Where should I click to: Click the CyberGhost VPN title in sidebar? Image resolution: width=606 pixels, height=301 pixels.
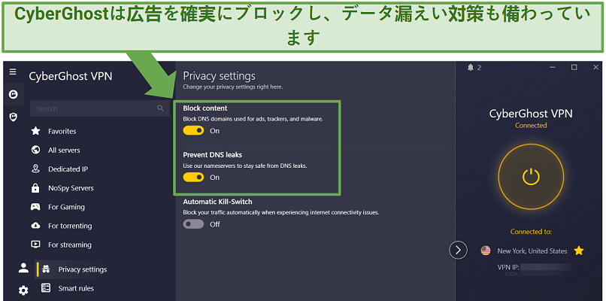[71, 76]
